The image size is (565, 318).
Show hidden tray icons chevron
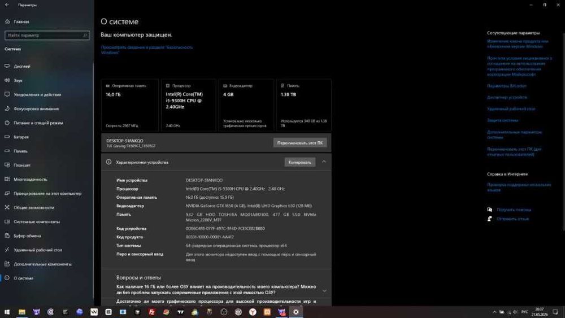pyautogui.click(x=494, y=312)
